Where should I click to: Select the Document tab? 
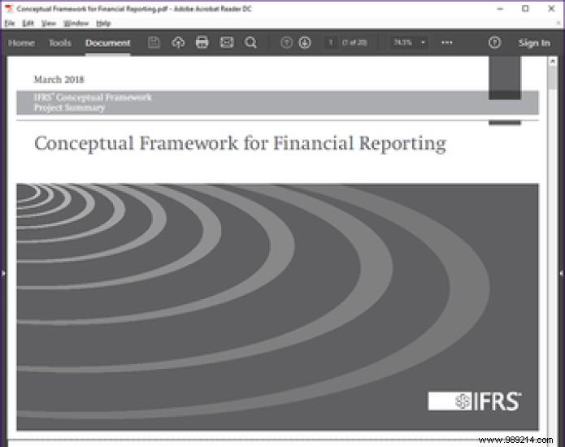(108, 43)
